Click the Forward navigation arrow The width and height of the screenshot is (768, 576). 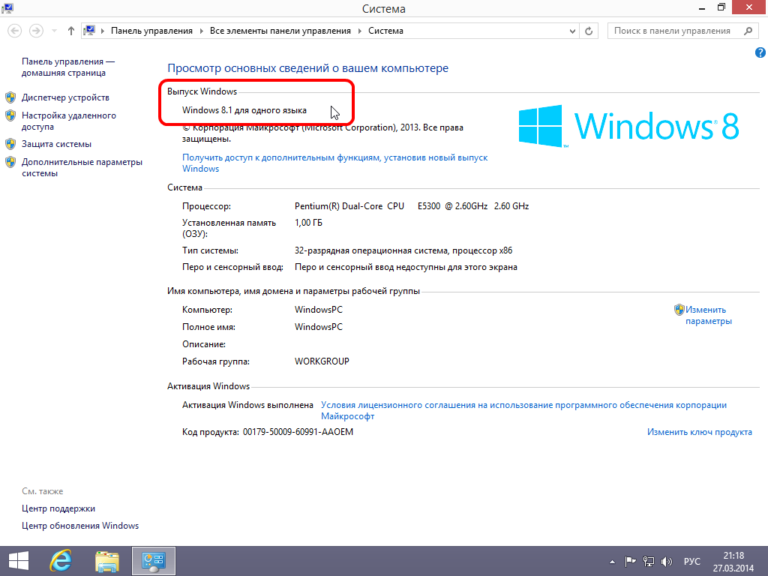pos(36,31)
